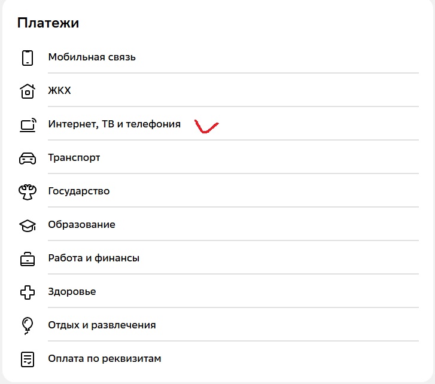Click the laptop internet icon

pos(28,124)
